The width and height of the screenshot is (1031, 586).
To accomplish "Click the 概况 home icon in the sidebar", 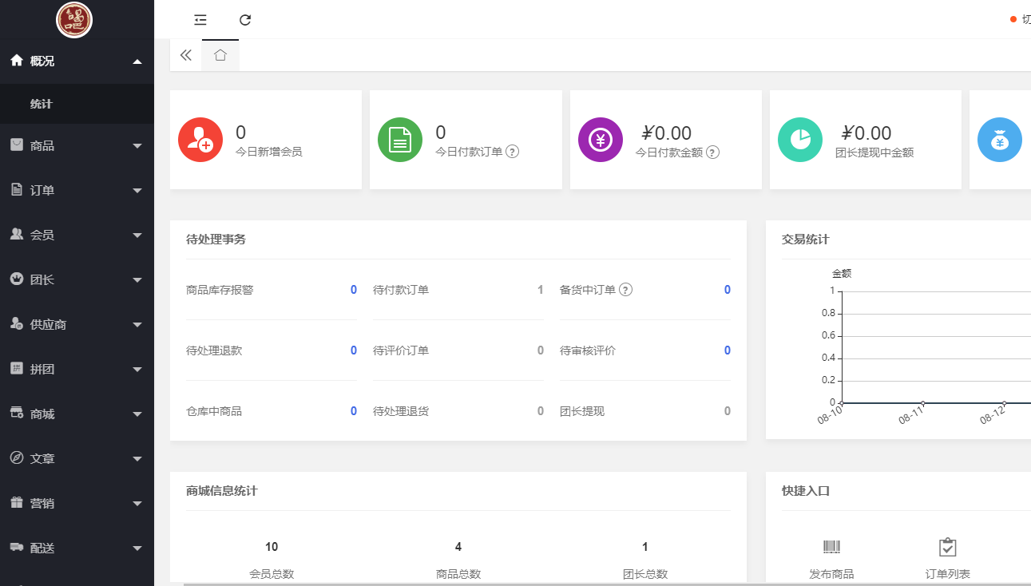I will click(18, 59).
